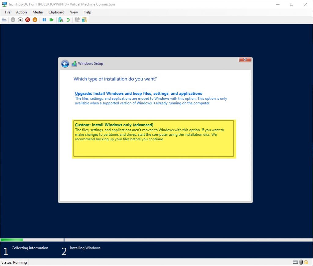This screenshot has width=313, height=266.
Task: Click the keyboard icon in the status bar
Action: [x=295, y=262]
